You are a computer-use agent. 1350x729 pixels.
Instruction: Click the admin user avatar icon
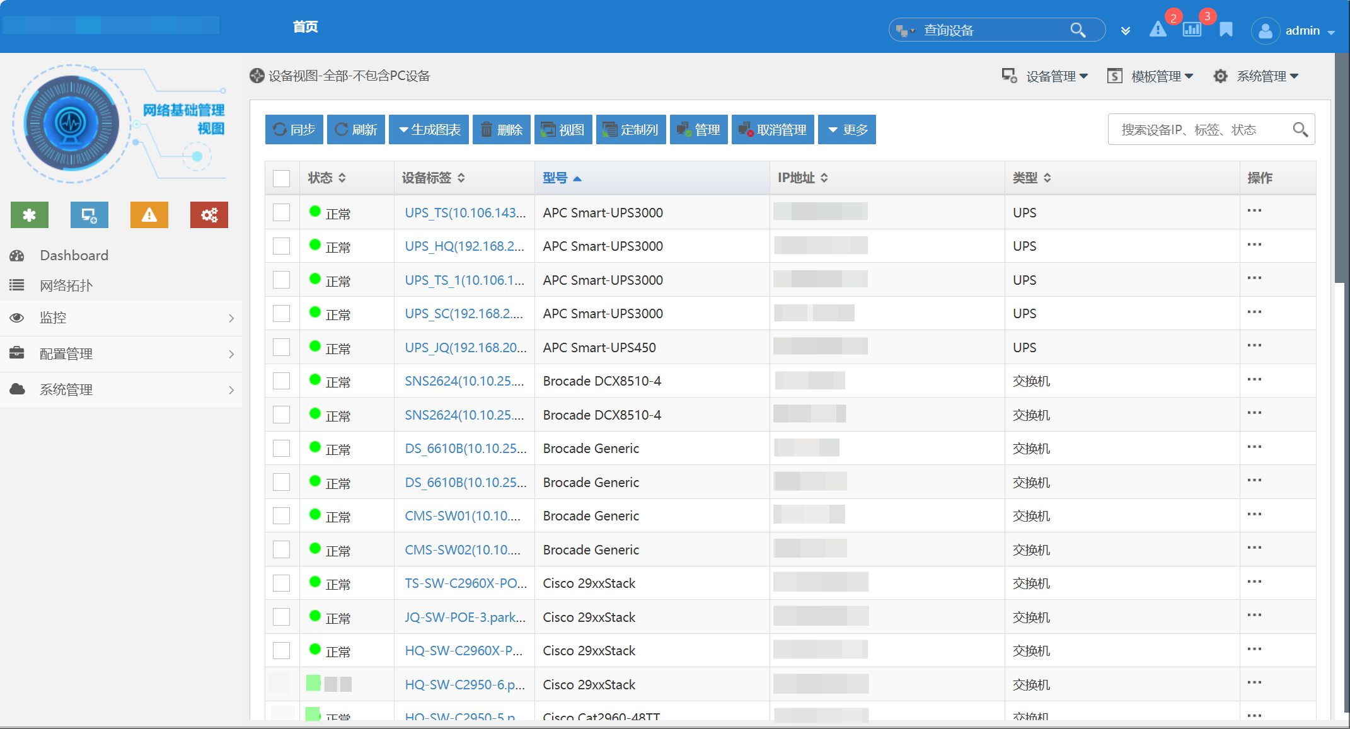(x=1266, y=30)
